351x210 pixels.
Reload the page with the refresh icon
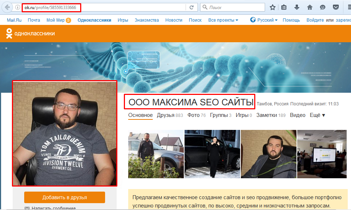click(191, 7)
